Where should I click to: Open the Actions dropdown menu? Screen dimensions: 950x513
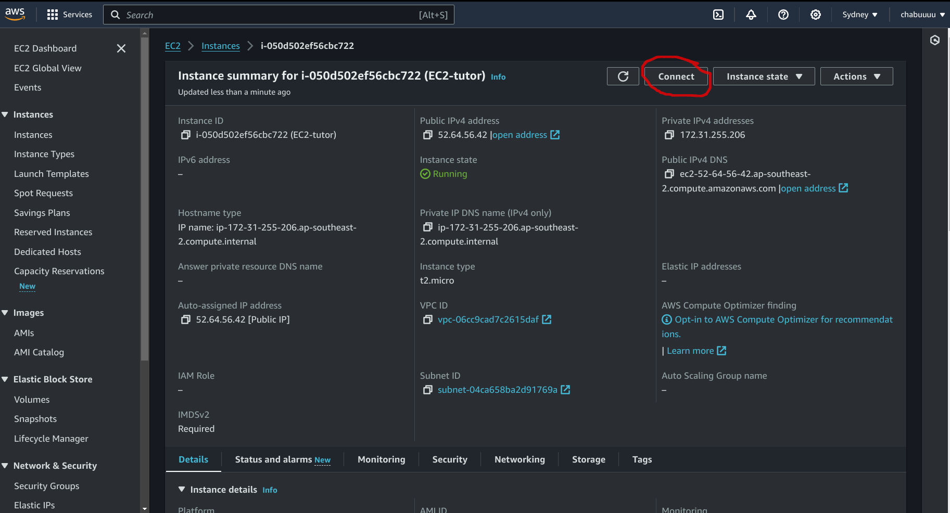[856, 76]
